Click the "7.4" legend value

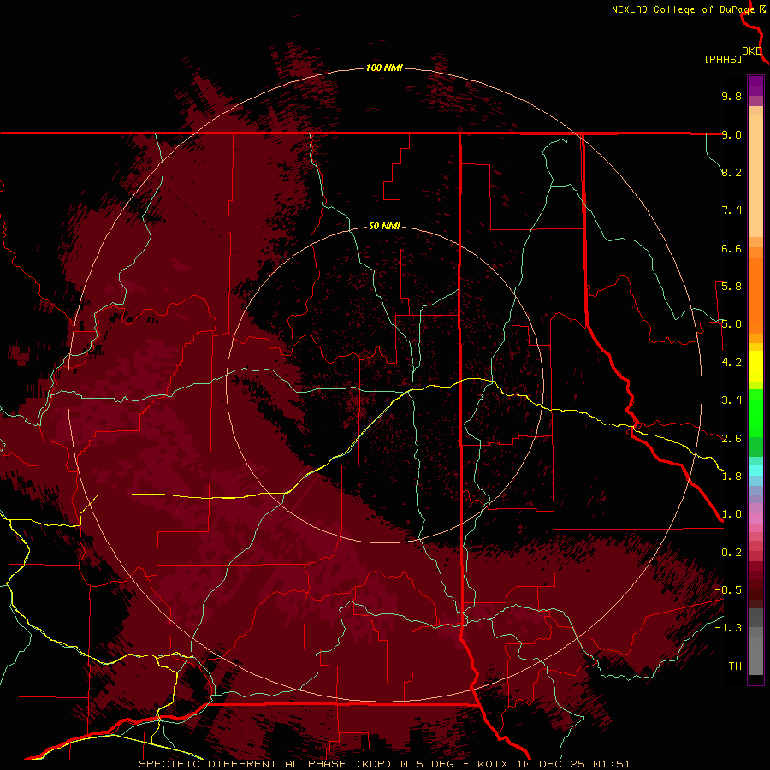(x=731, y=210)
